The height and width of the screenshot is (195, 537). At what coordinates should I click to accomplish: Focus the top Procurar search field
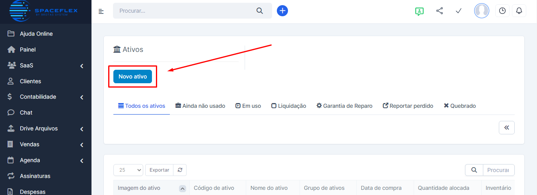point(185,11)
